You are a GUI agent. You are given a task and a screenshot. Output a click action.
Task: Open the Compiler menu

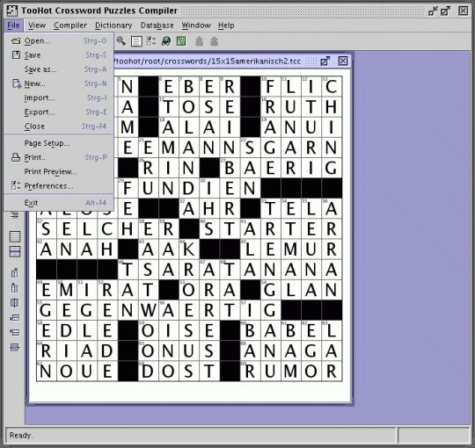pos(70,25)
